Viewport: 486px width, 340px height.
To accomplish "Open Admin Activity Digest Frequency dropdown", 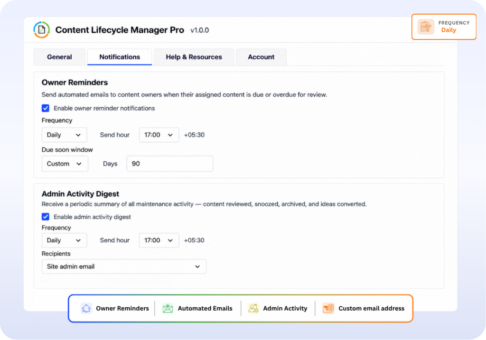I will click(64, 240).
